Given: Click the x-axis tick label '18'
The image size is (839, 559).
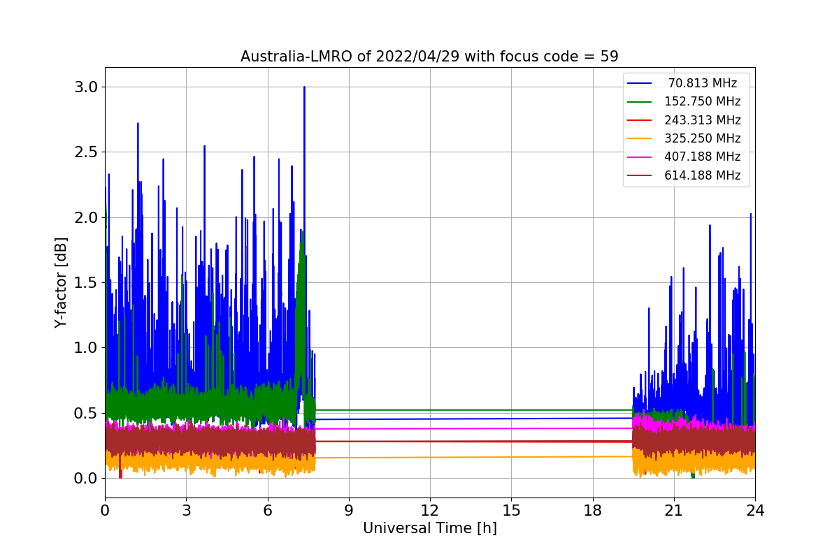Looking at the screenshot, I should point(592,509).
